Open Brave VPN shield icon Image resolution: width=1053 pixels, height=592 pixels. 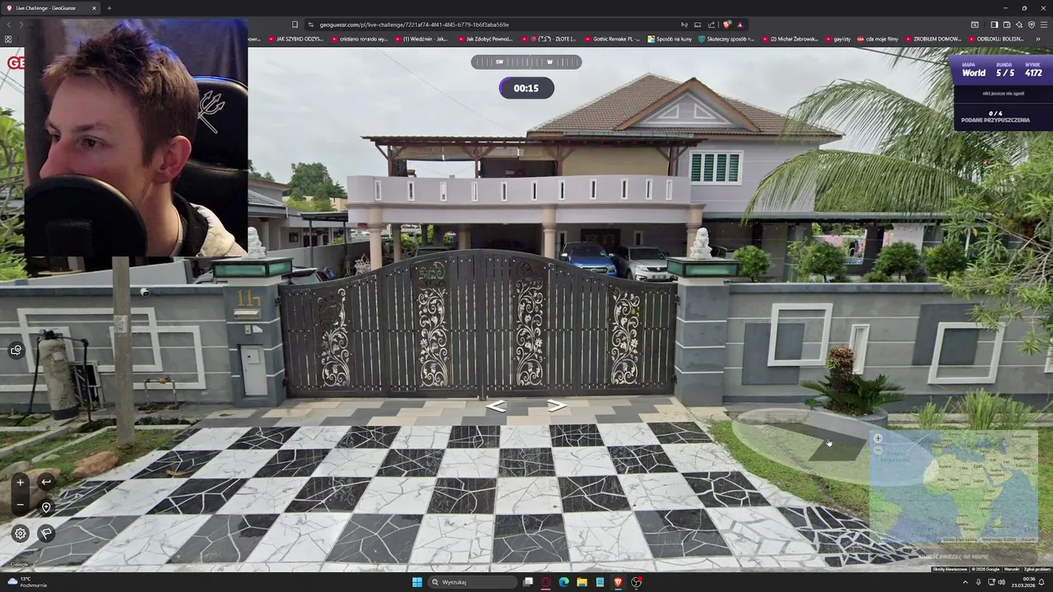pyautogui.click(x=1031, y=25)
